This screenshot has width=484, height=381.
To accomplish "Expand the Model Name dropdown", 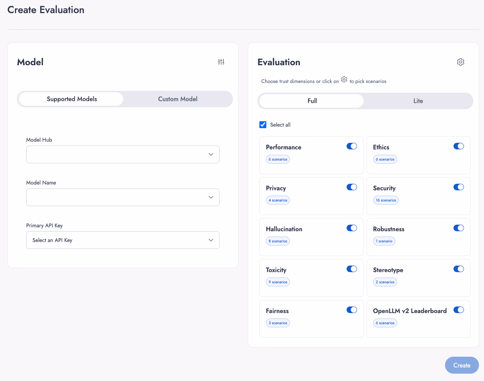I will point(123,197).
